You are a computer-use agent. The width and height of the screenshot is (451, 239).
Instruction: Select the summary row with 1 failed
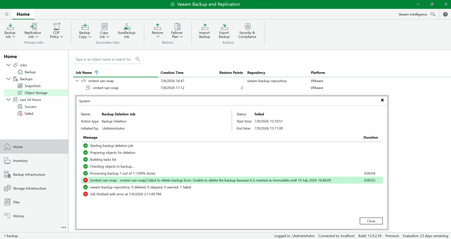[232, 187]
